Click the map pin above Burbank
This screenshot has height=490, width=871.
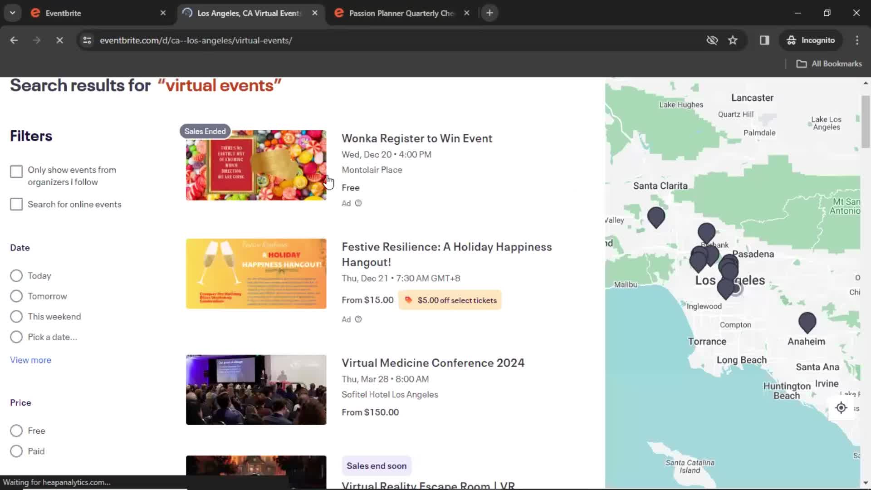[706, 232]
